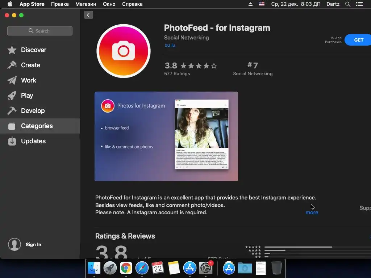Open the Apple menu
The width and height of the screenshot is (371, 278).
[x=10, y=4]
